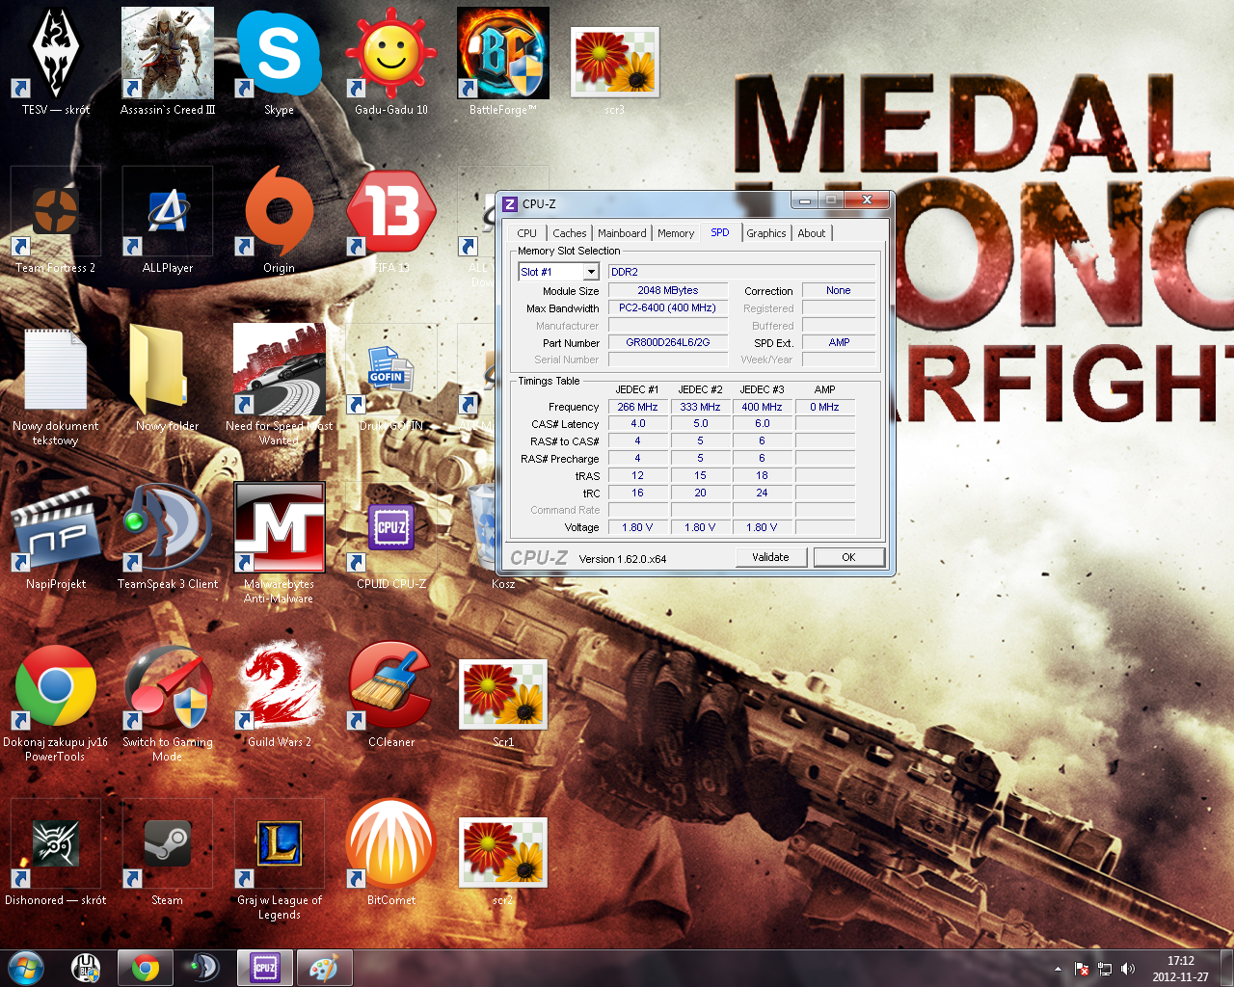Switch to Paint on the taskbar
1234x987 pixels.
tap(325, 968)
